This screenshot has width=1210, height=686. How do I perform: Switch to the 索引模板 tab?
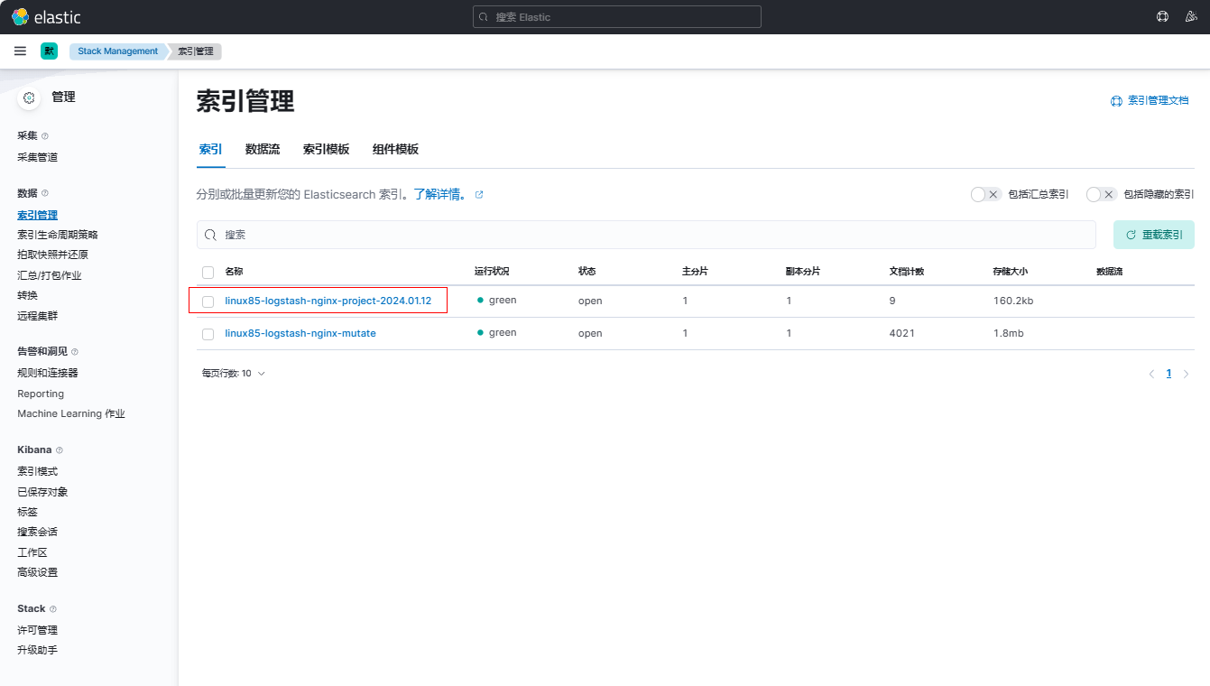click(326, 150)
